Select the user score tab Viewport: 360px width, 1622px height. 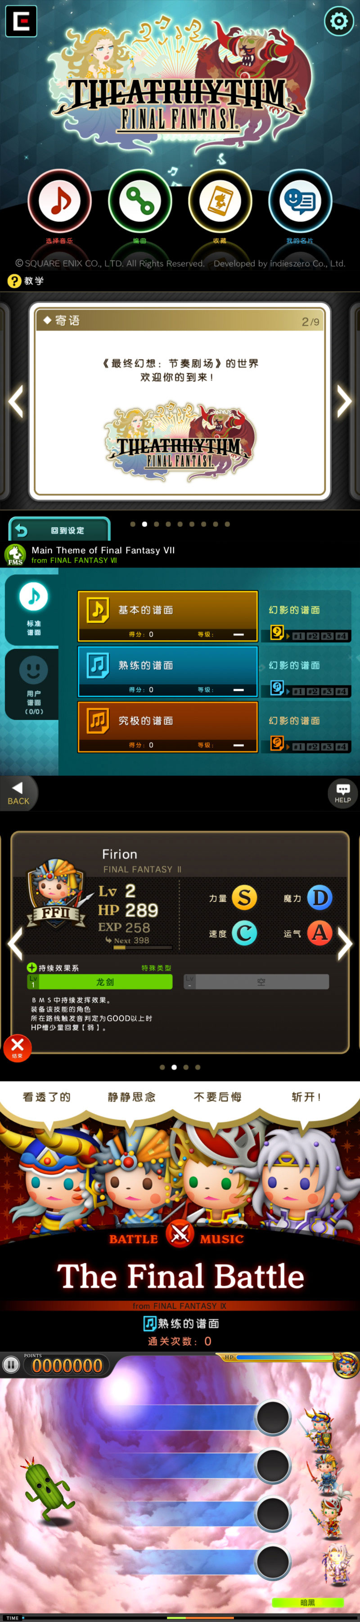[33, 684]
